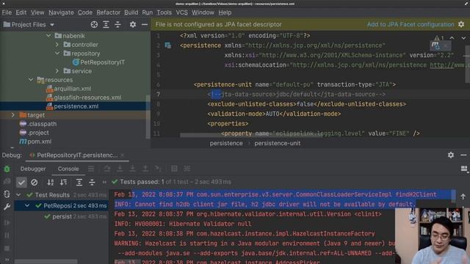Collapse the nabenik folder

pyautogui.click(x=48, y=36)
